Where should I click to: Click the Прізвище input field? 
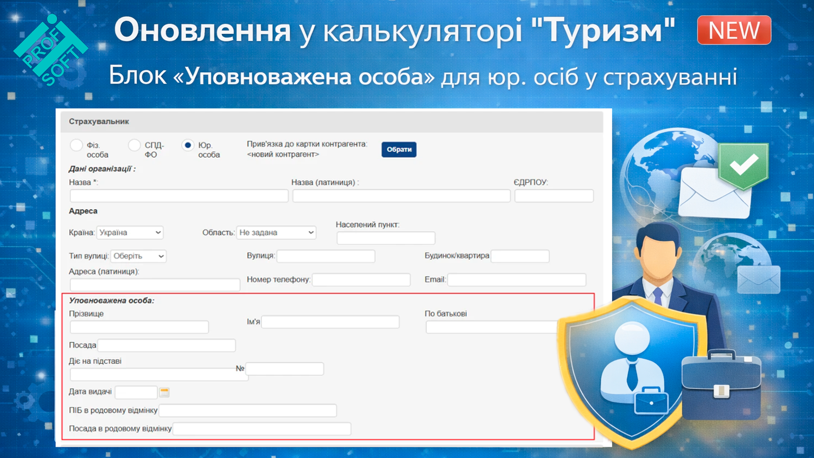[139, 327]
